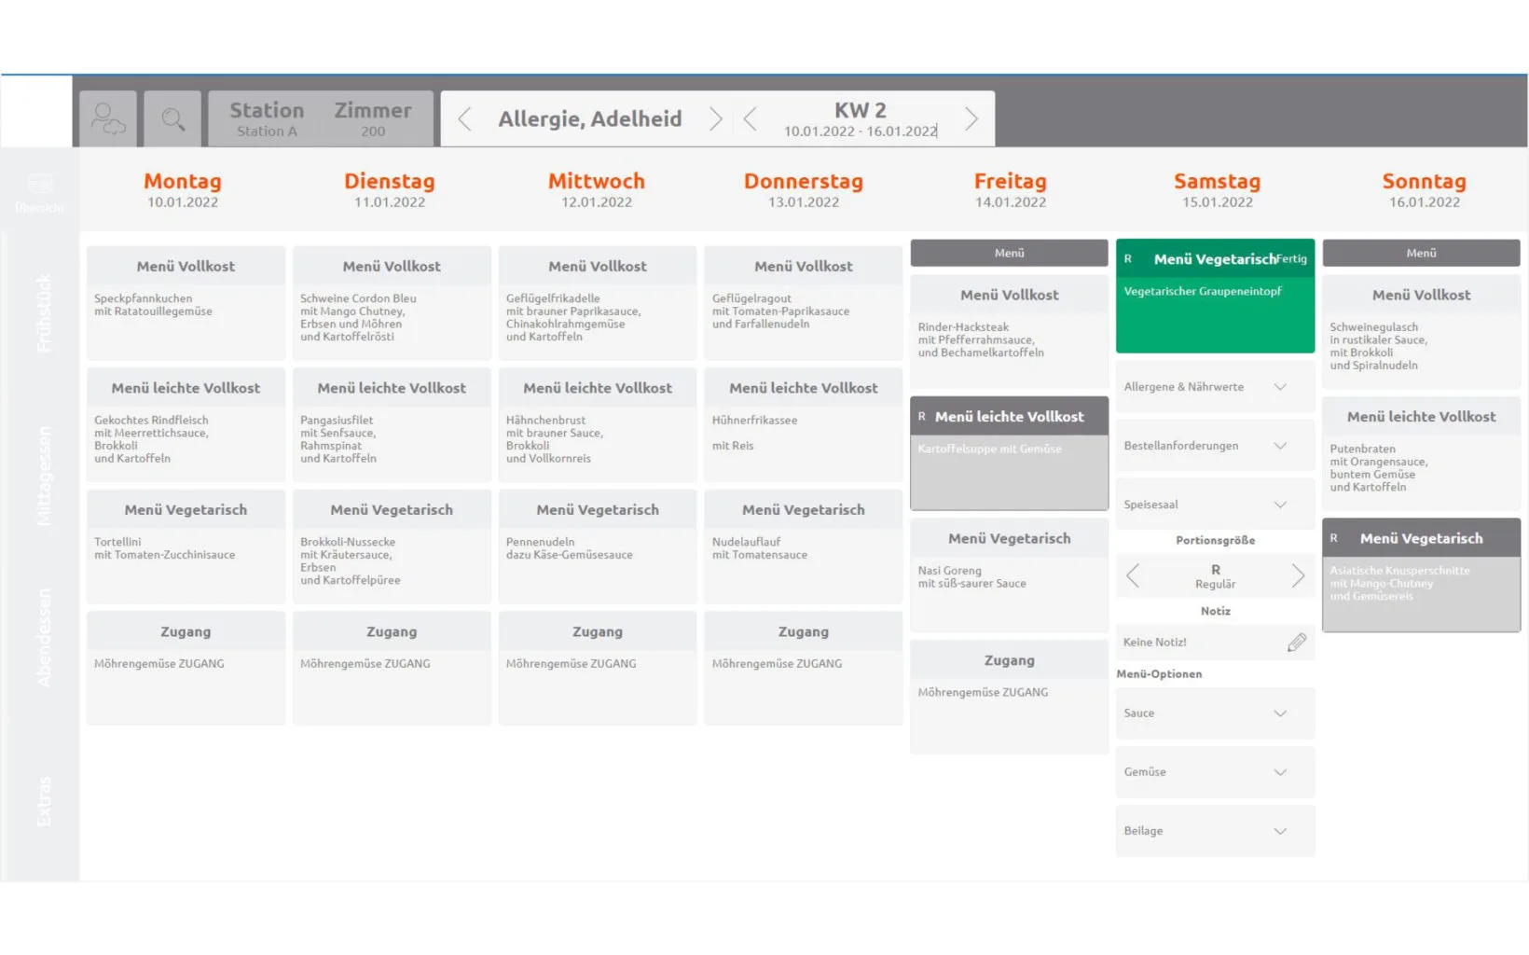
Task: Select Monday's Menü Vegetarisch Tortellini card
Action: click(186, 546)
